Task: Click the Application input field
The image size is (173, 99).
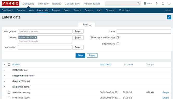Action: click(x=45, y=47)
